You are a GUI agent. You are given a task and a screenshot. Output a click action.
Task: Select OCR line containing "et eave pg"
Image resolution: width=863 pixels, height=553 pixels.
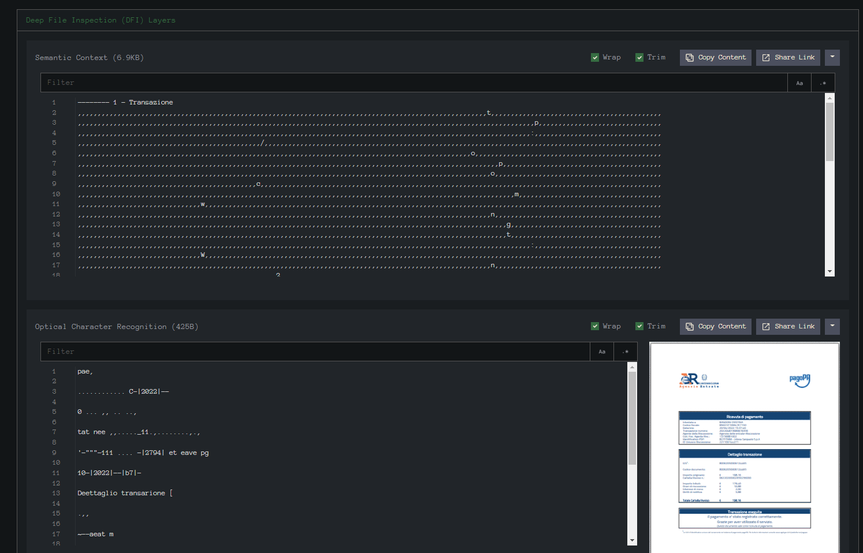[143, 453]
